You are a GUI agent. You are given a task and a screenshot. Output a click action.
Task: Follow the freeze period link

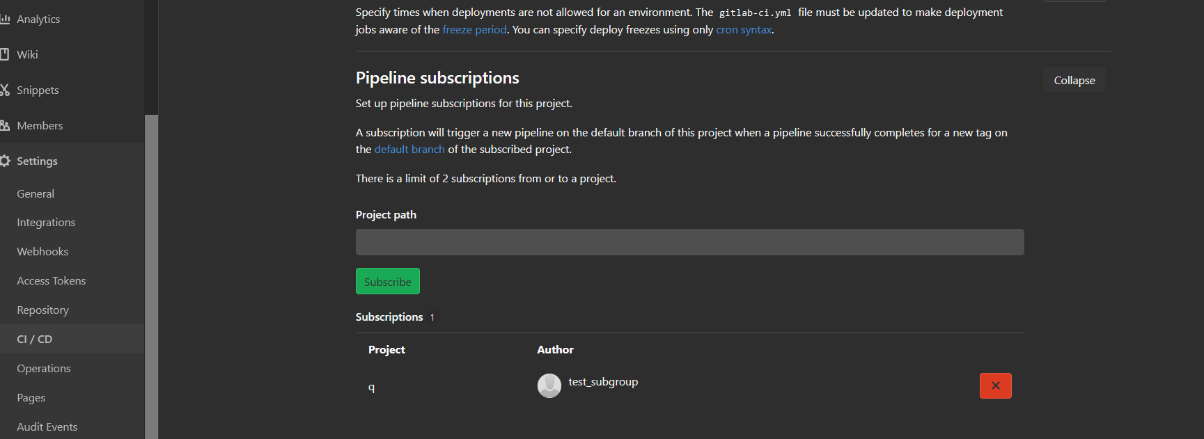474,30
